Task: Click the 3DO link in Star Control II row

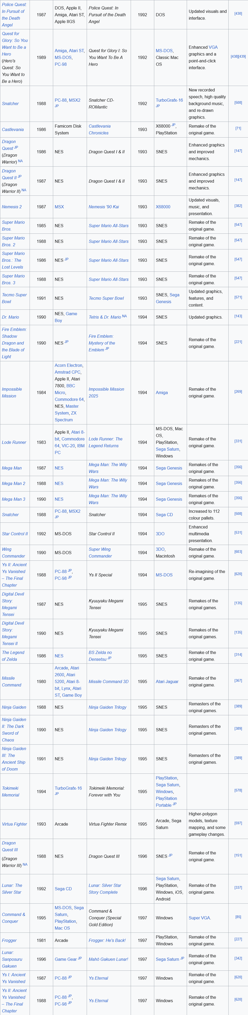Action: coord(160,534)
